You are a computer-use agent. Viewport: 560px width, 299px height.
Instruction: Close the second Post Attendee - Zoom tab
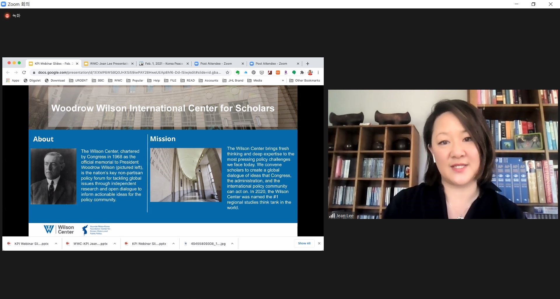point(298,63)
